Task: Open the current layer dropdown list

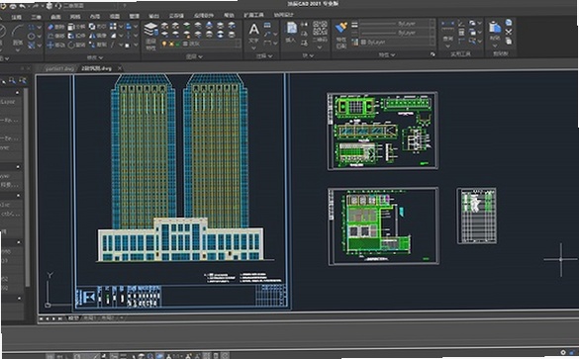Action: click(x=201, y=44)
